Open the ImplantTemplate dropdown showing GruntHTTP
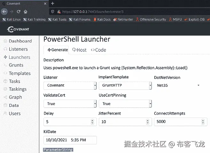 pos(125,85)
